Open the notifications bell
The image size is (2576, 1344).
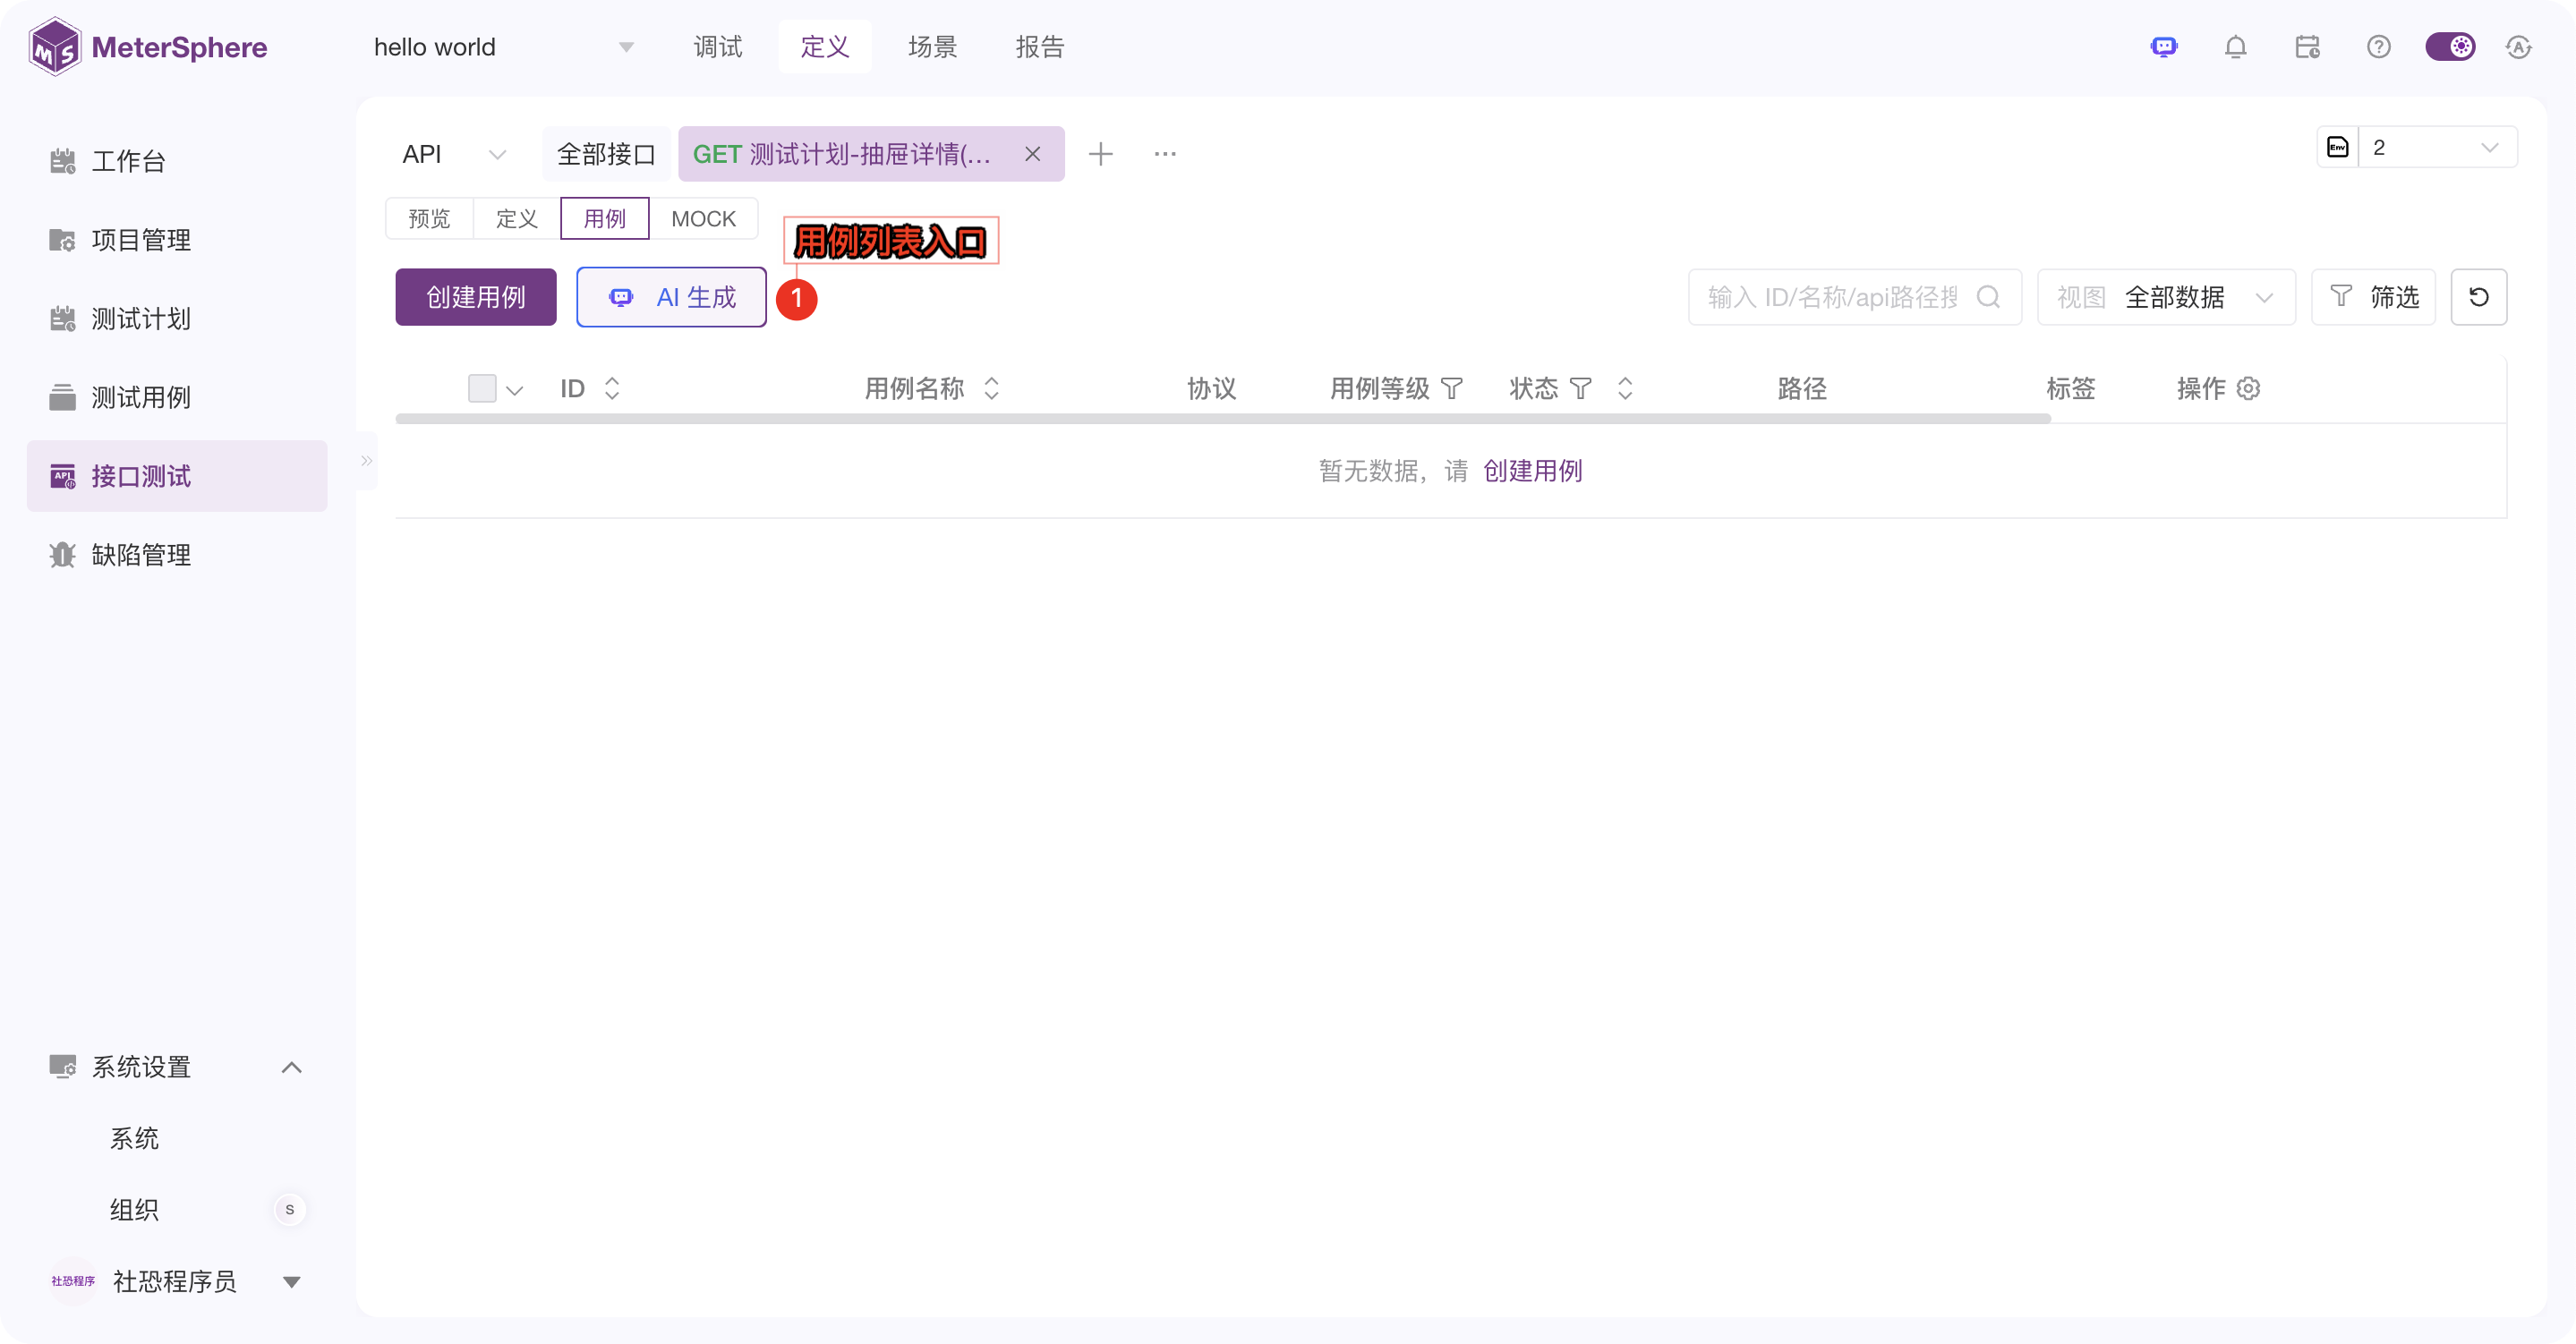tap(2236, 47)
